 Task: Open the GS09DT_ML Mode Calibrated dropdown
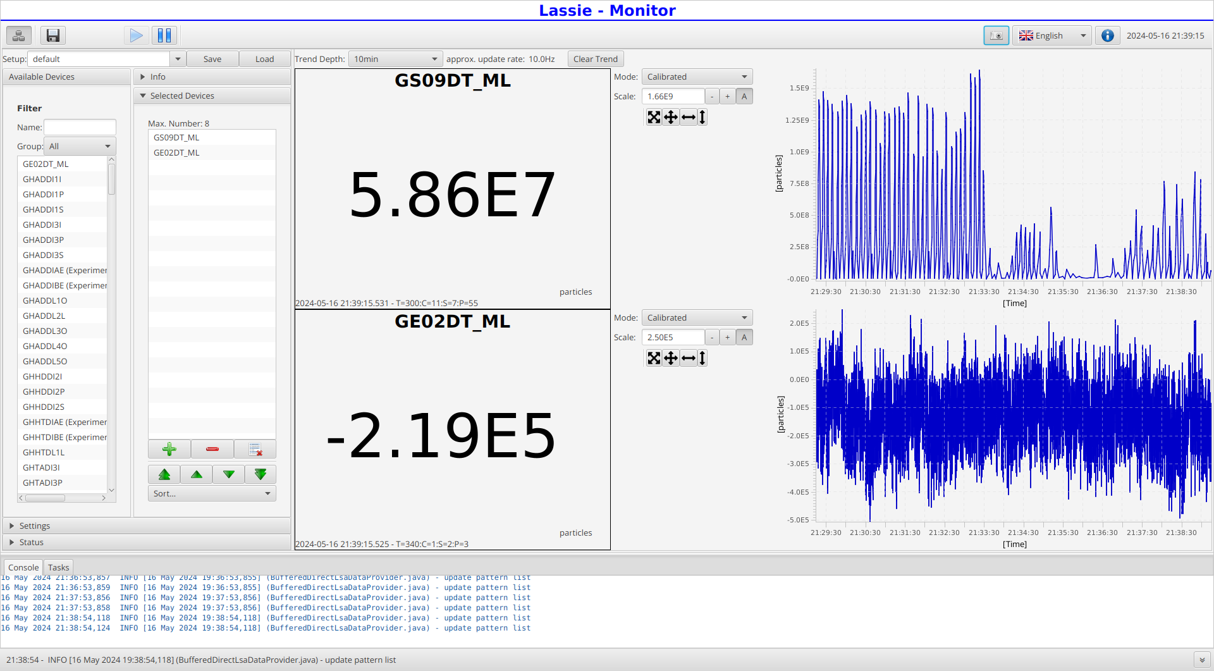[x=697, y=77]
